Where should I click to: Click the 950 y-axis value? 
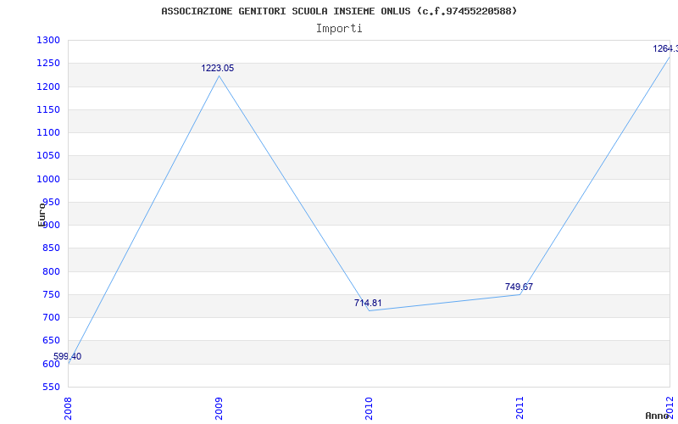[51, 202]
